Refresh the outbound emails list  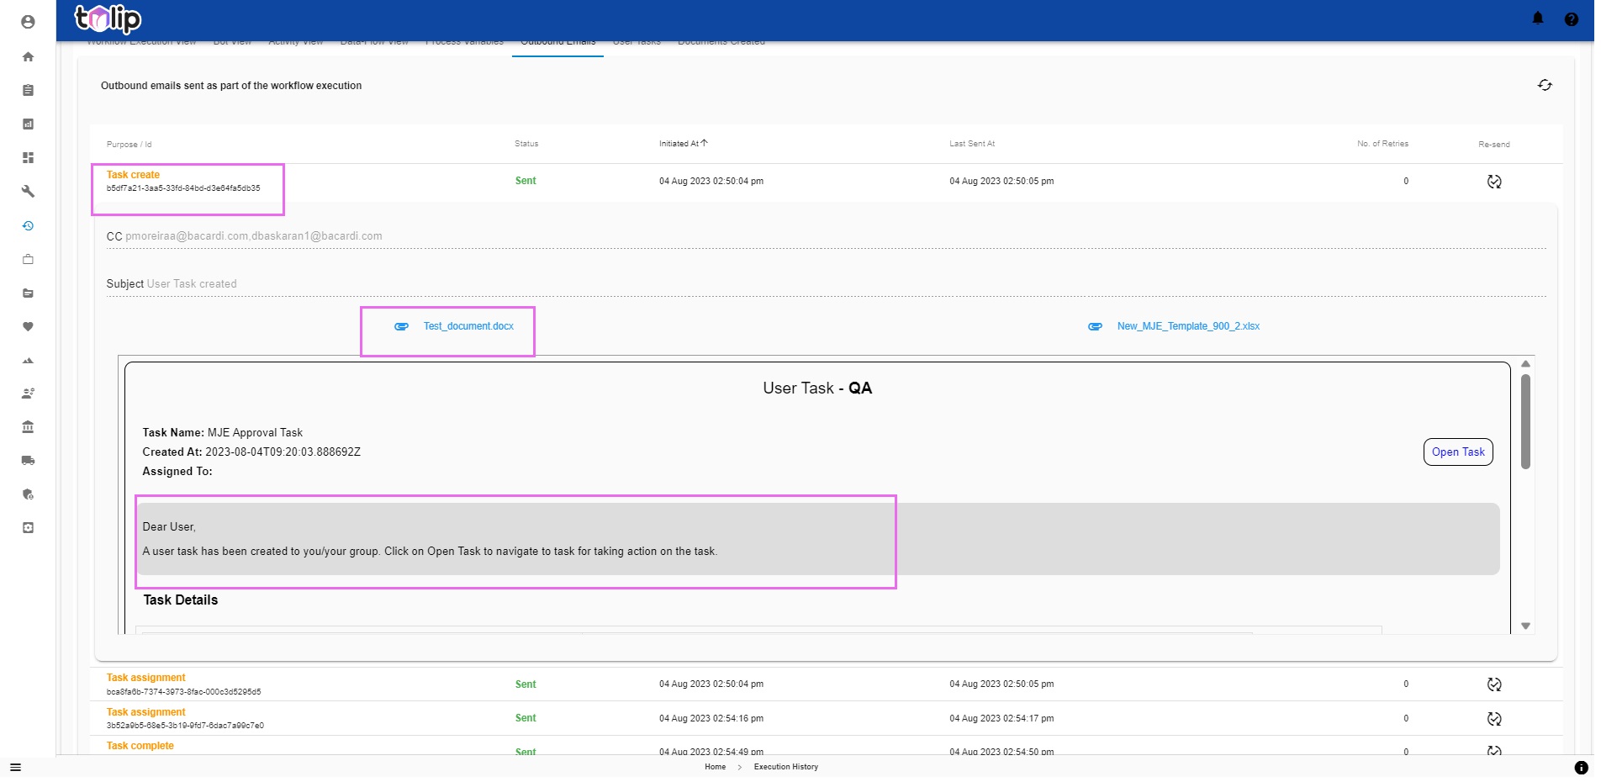tap(1545, 85)
